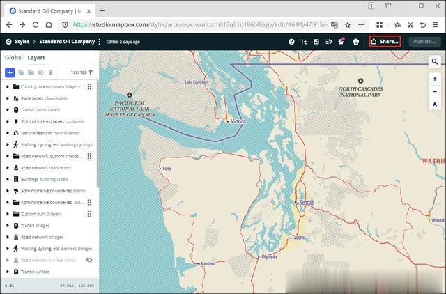Click the browser back arrow
The height and width of the screenshot is (294, 446).
(x=9, y=25)
